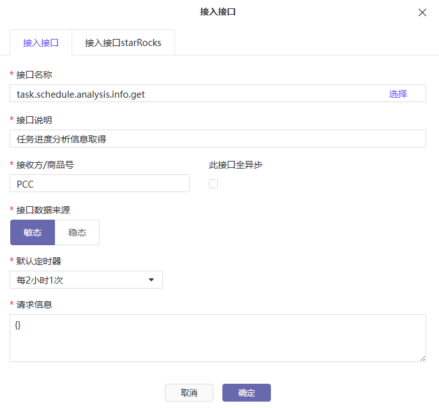Click the 接口名称 input field
Image resolution: width=439 pixels, height=408 pixels.
pyautogui.click(x=192, y=94)
